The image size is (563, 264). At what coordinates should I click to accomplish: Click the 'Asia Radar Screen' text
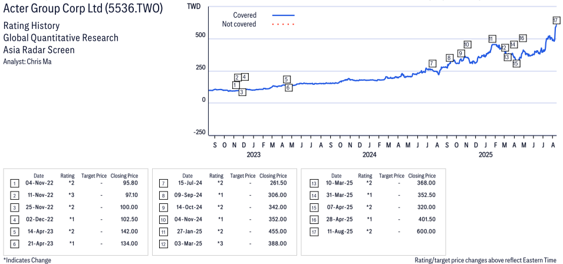(x=39, y=50)
